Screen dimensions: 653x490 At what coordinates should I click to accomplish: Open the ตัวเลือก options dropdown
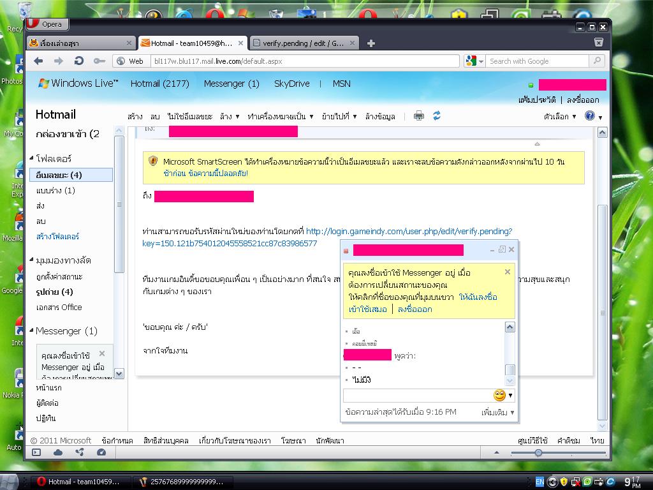(560, 116)
